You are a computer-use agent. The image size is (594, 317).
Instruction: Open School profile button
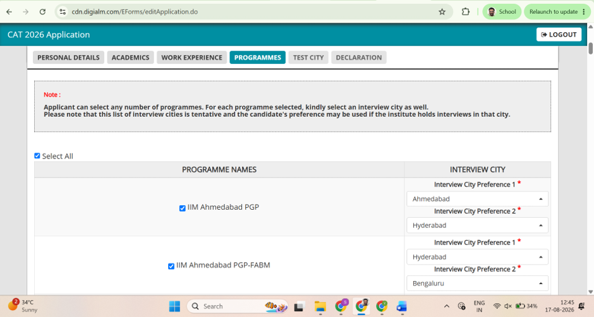tap(502, 12)
